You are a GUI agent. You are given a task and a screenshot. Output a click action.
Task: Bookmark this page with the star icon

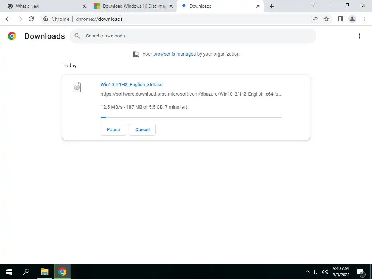coord(326,19)
